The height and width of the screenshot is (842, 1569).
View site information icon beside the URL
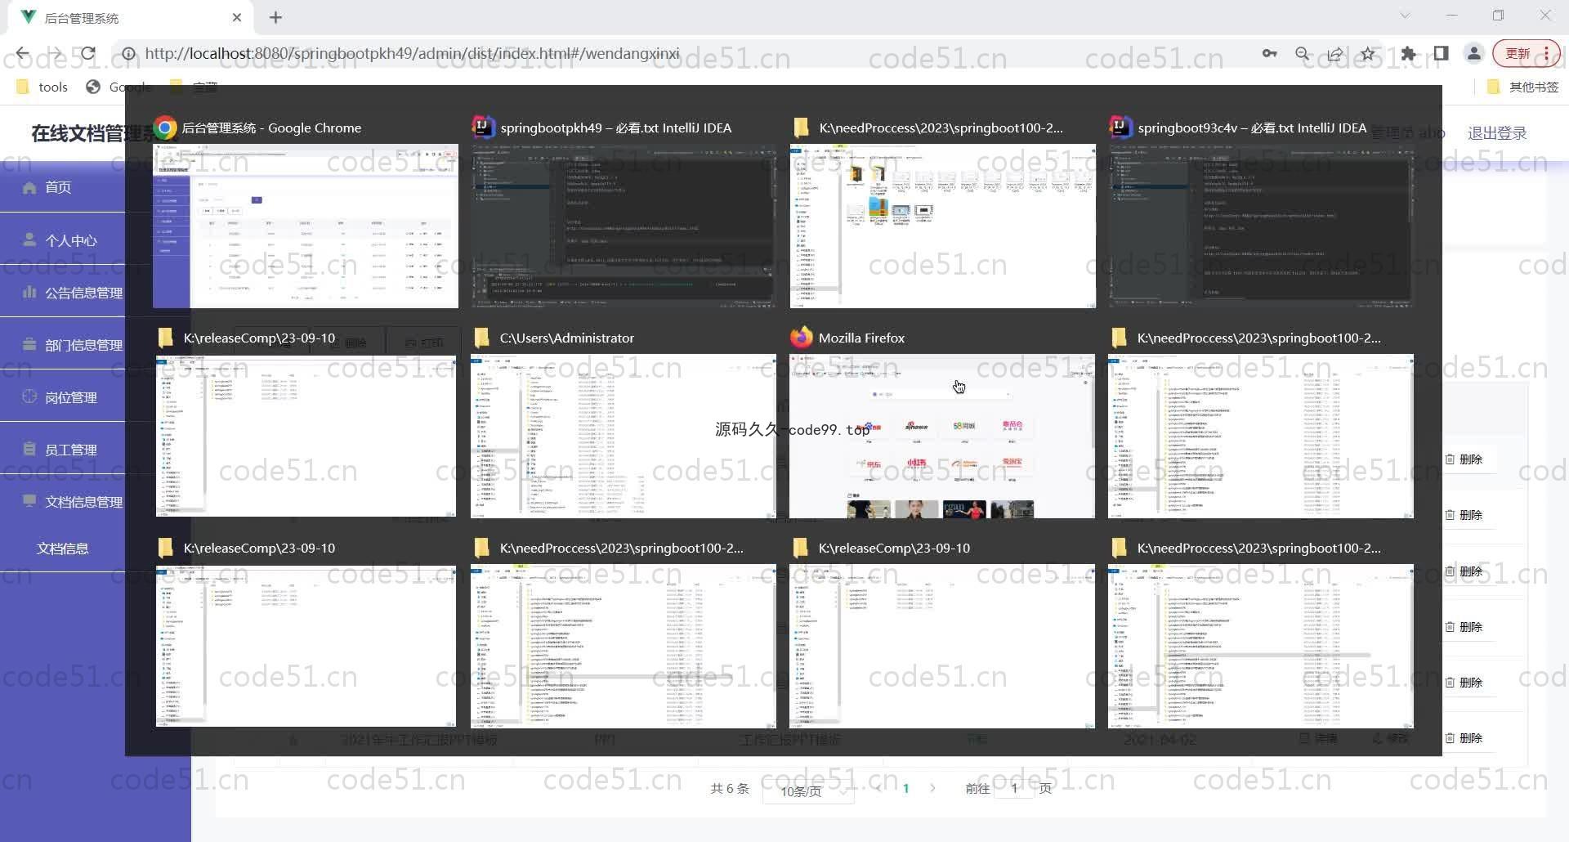(128, 54)
